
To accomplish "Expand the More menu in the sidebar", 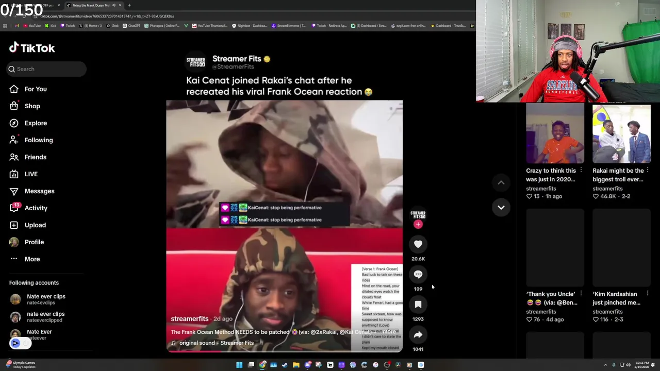I will [32, 259].
